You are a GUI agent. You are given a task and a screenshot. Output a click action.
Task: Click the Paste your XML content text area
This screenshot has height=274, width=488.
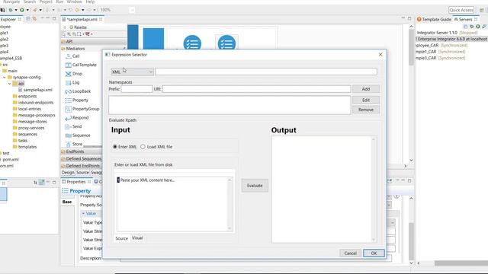175,204
